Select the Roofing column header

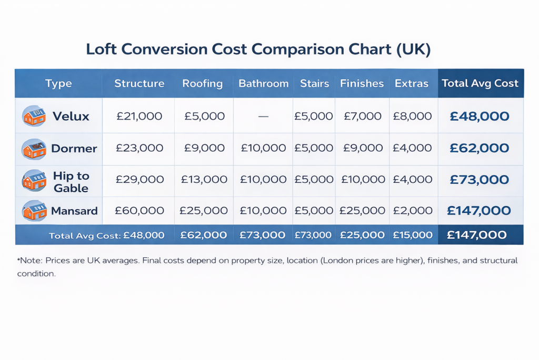coord(203,83)
